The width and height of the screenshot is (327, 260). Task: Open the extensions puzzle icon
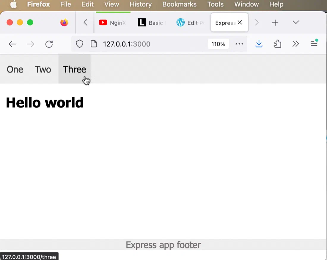coord(278,44)
